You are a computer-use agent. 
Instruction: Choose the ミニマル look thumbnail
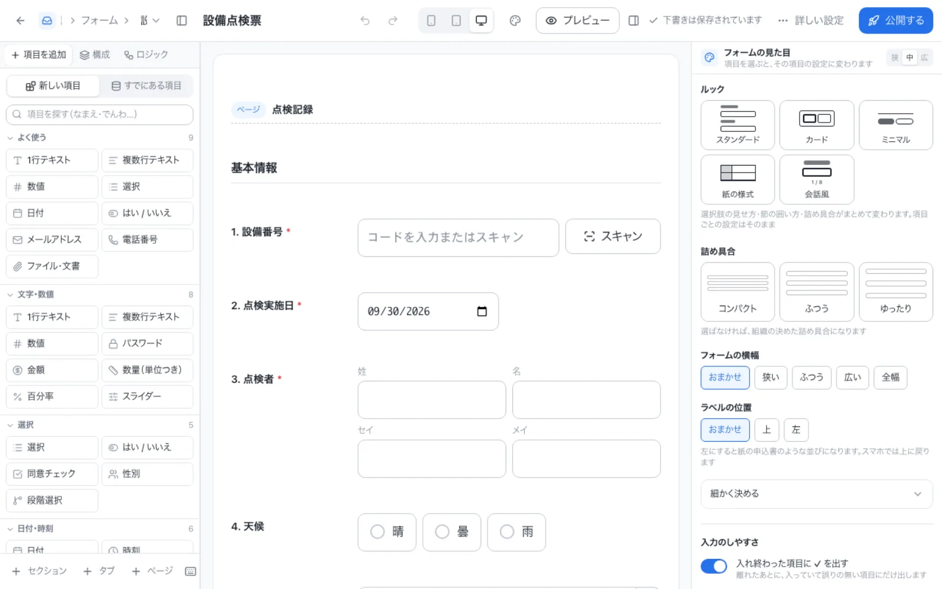896,125
